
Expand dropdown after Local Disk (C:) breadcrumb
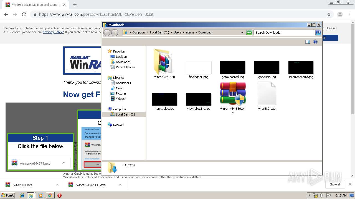[171, 33]
